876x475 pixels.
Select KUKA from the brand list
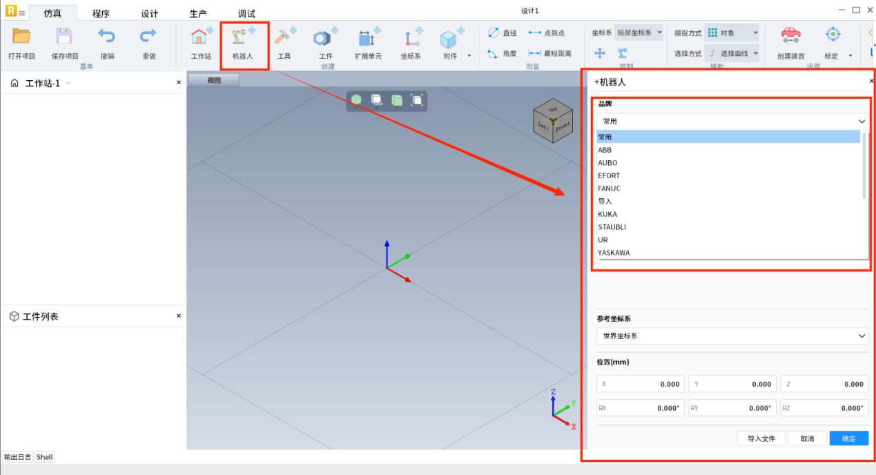pos(607,214)
